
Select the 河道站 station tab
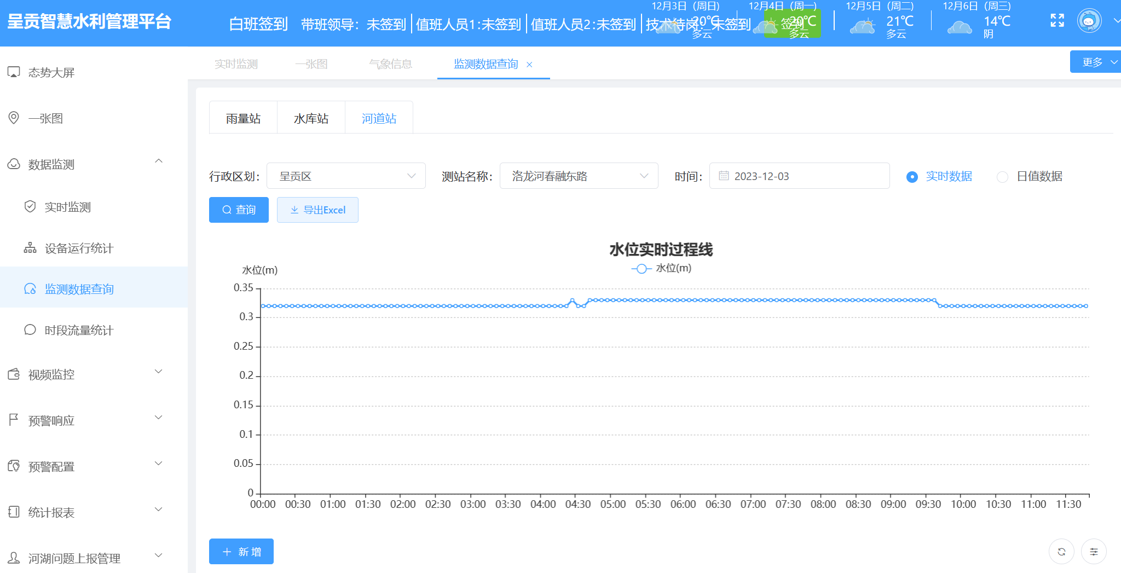pos(379,118)
